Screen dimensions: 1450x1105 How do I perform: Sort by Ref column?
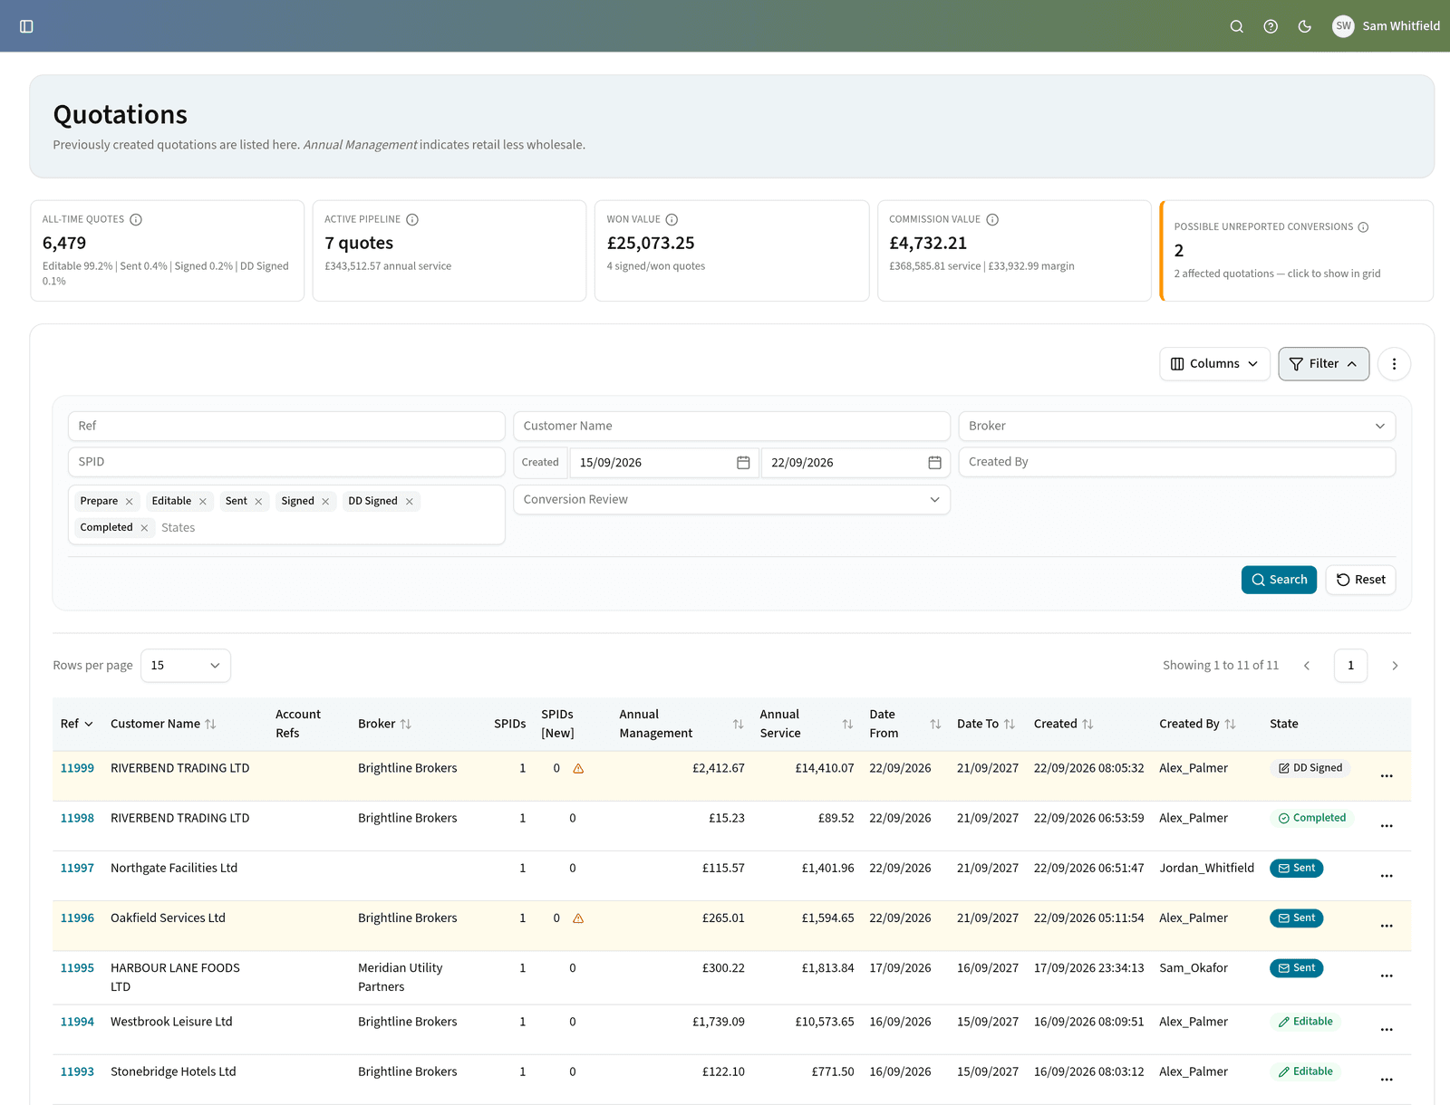(x=77, y=725)
